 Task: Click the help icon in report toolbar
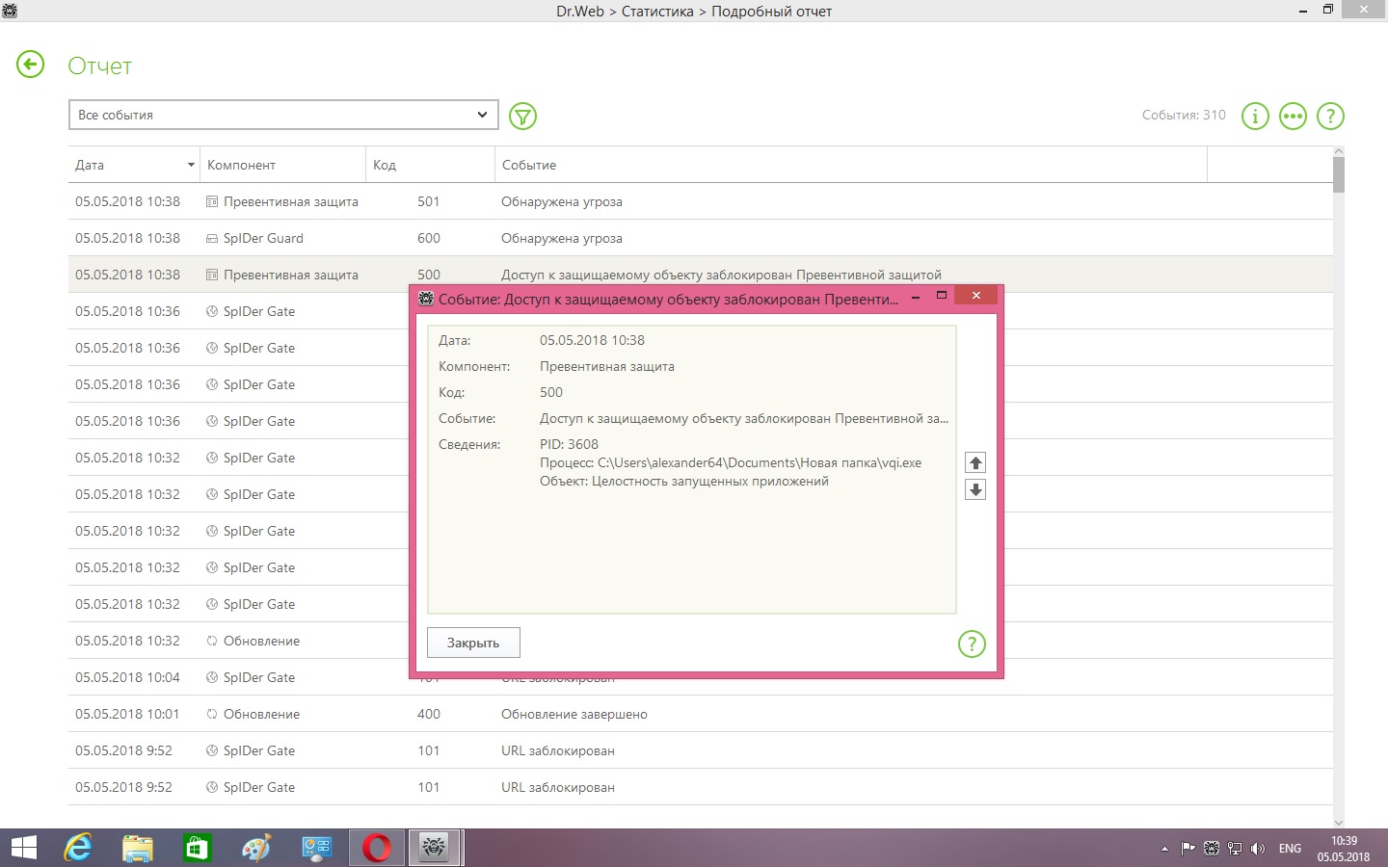pyautogui.click(x=1330, y=117)
